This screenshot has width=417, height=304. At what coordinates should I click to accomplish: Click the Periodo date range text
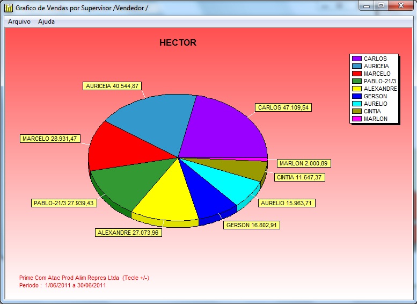pos(62,285)
